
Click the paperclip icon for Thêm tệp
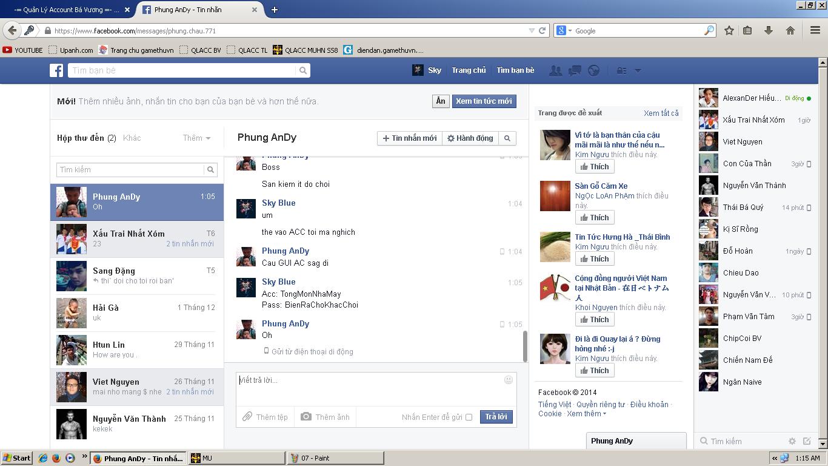247,416
